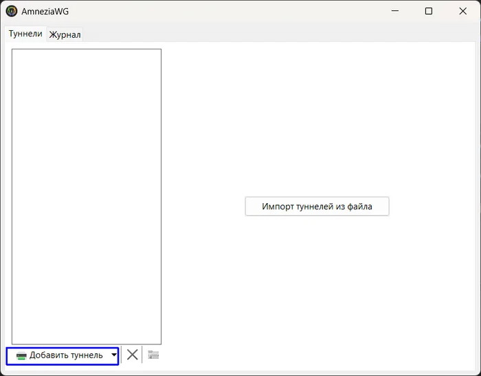The width and height of the screenshot is (481, 376).
Task: Expand the Добавить туннель dropdown arrow
Action: point(114,355)
